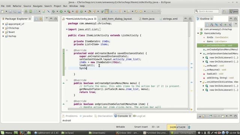Click the Outline horizontal scrollbar
Image resolution: width=240 pixels, height=135 pixels.
pyautogui.click(x=210, y=109)
